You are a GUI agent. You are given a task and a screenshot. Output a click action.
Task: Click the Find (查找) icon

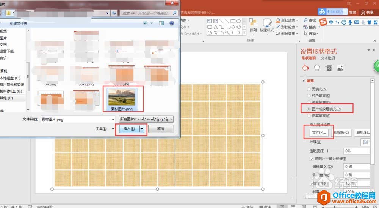coord(306,20)
